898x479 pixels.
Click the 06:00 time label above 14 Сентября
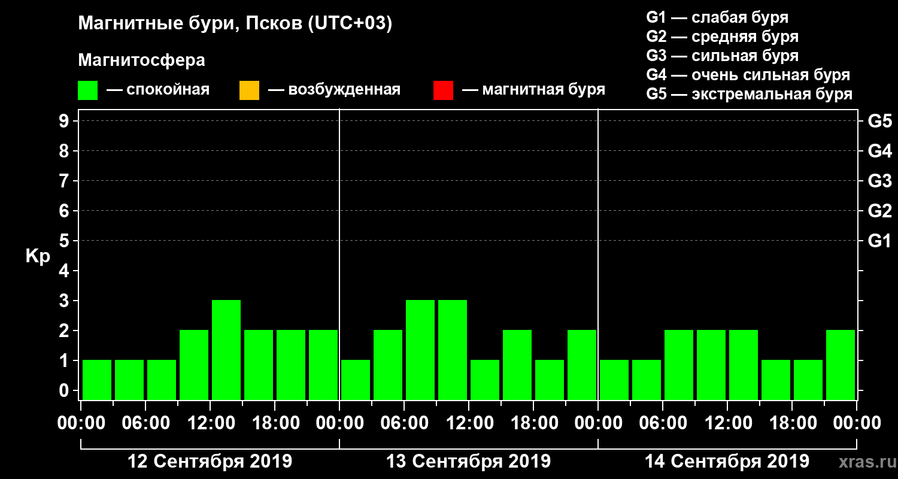(x=663, y=423)
